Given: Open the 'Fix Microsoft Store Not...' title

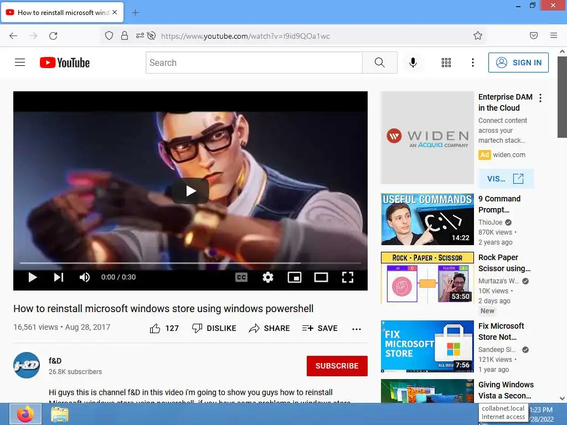Looking at the screenshot, I should coord(501,331).
